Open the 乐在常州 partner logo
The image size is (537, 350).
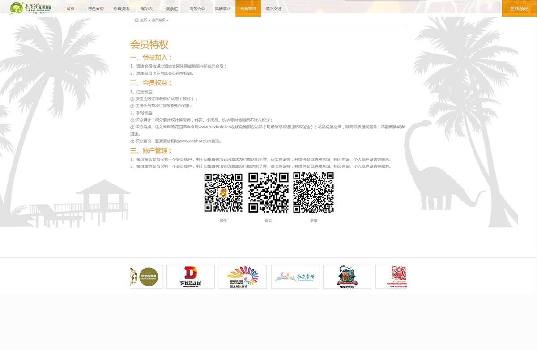tap(295, 277)
